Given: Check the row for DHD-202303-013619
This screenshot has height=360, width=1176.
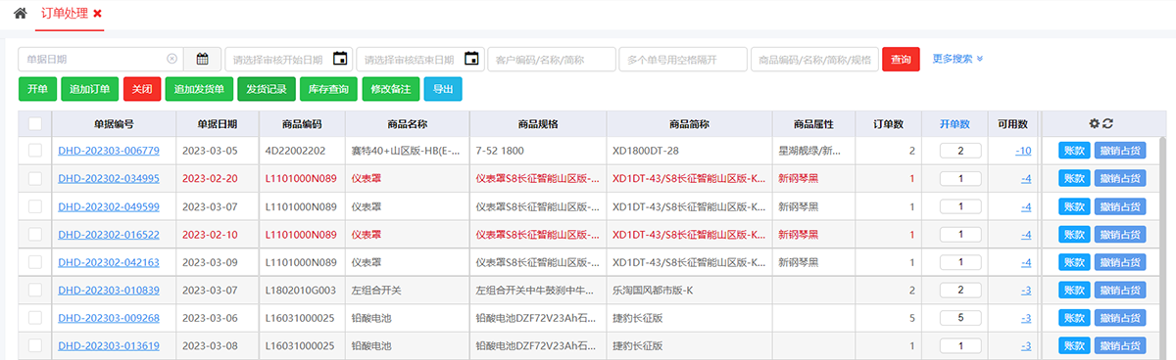Looking at the screenshot, I should pos(35,346).
